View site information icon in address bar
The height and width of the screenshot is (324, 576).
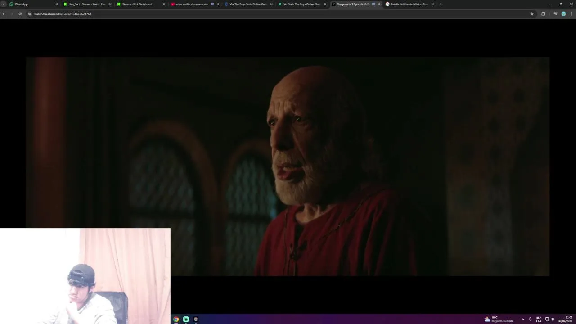pyautogui.click(x=30, y=13)
